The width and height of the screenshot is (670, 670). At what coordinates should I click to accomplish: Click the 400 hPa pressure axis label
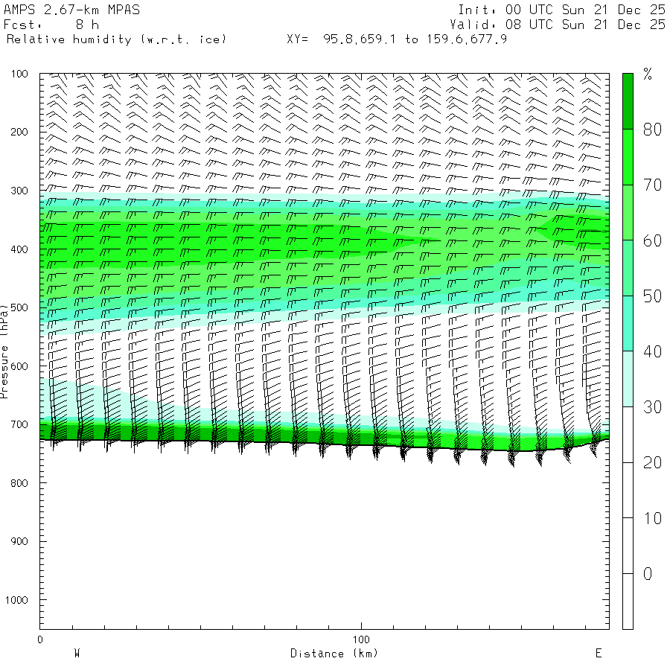(19, 249)
